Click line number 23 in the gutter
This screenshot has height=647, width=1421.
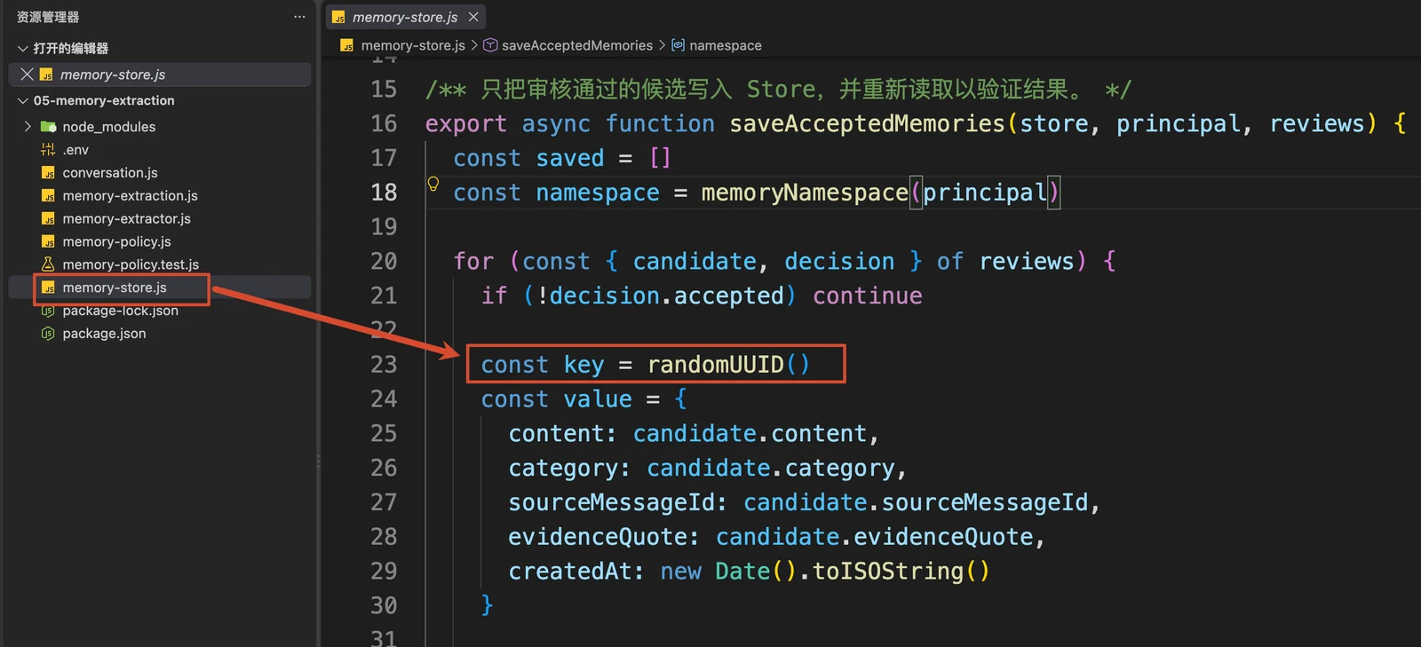pos(384,365)
